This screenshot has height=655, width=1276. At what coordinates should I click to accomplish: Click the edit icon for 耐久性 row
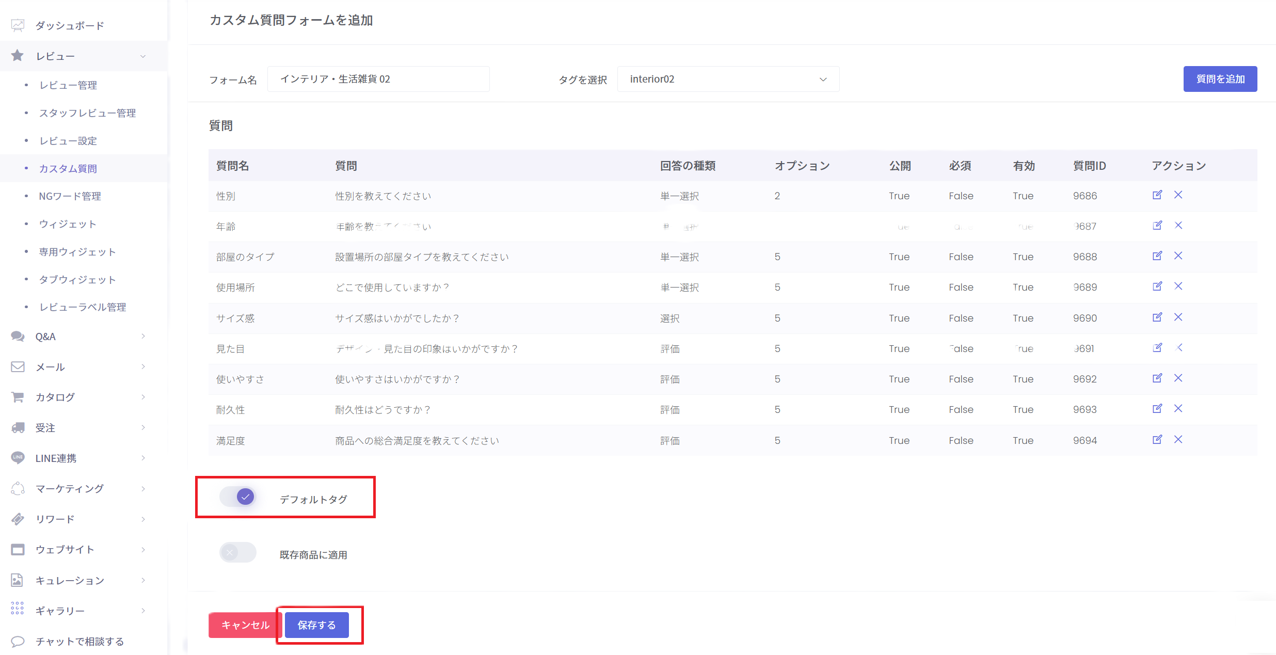pos(1157,409)
